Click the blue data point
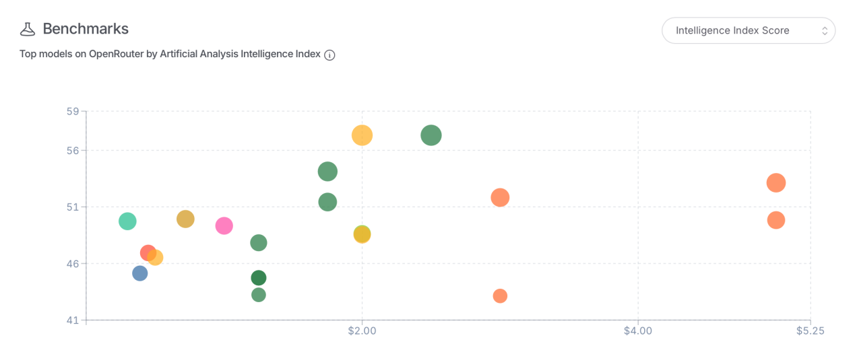This screenshot has height=356, width=855. [x=139, y=273]
